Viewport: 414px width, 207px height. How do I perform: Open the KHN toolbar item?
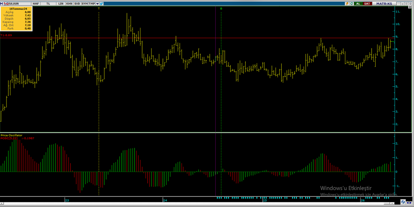tap(69, 3)
